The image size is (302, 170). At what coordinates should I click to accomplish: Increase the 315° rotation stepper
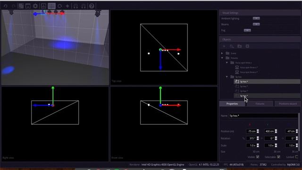[258, 137]
